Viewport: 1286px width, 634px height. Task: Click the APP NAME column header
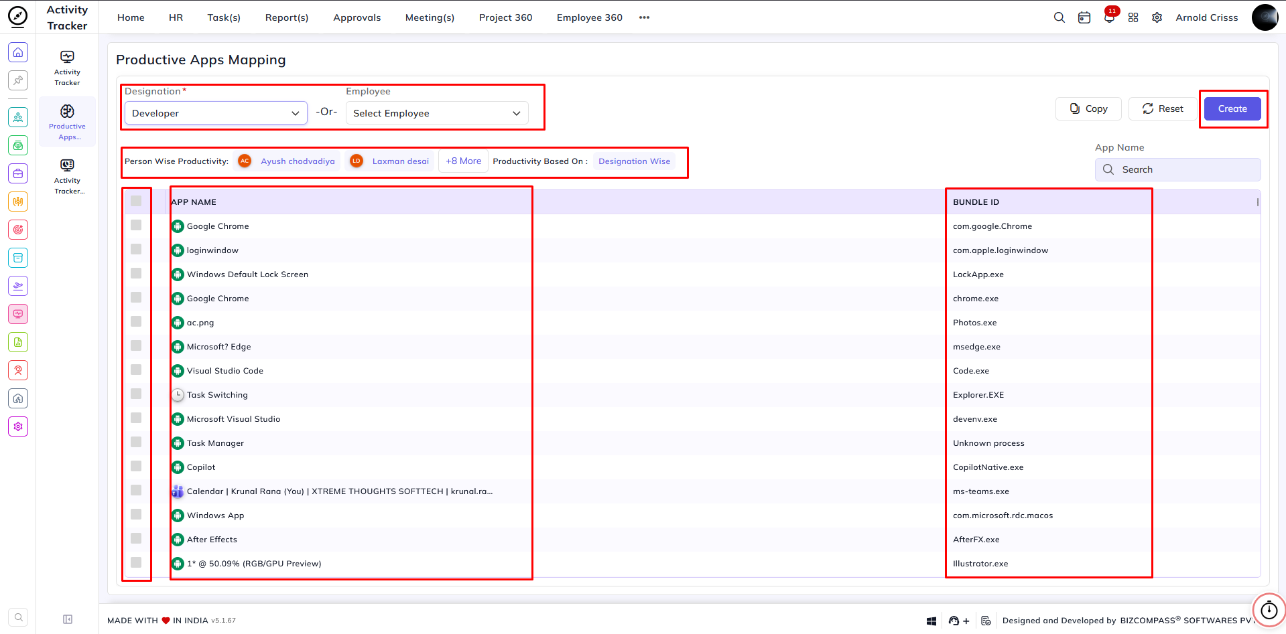point(194,202)
